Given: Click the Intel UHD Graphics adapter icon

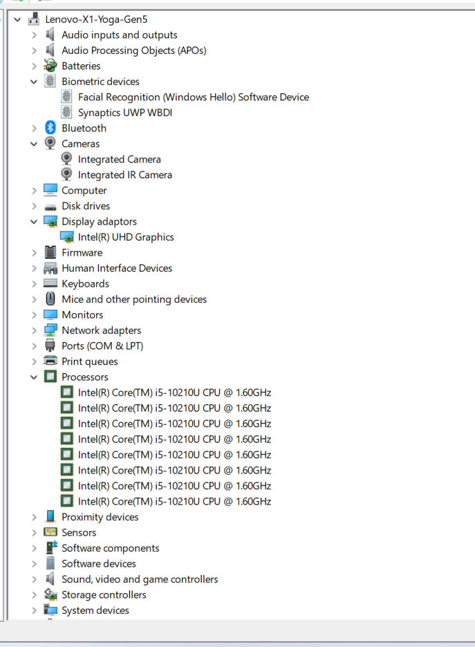Looking at the screenshot, I should 67,237.
